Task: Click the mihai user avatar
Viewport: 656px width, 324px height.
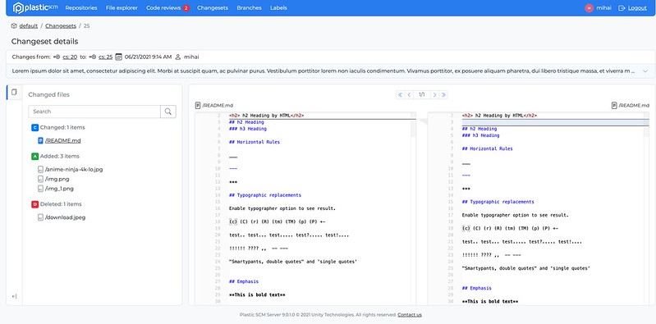Action: click(589, 8)
